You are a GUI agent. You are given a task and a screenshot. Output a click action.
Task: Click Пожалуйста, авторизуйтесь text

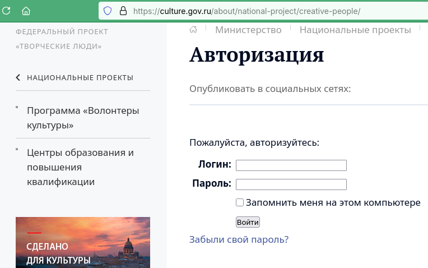[254, 142]
